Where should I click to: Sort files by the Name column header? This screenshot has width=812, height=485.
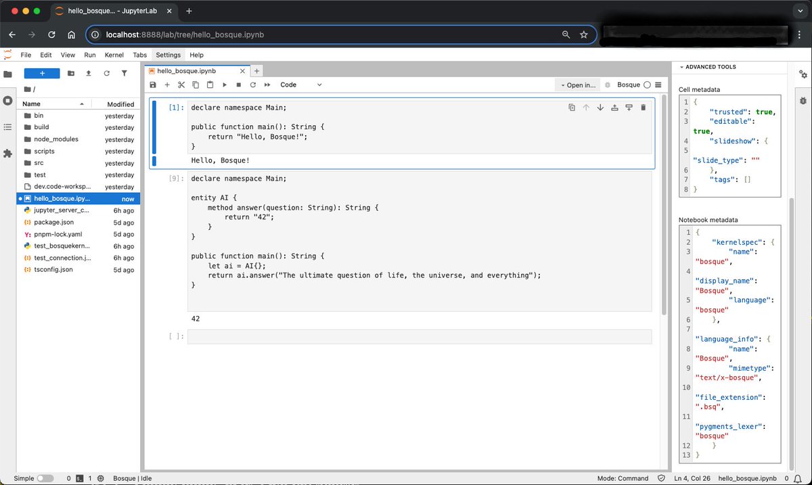click(54, 103)
